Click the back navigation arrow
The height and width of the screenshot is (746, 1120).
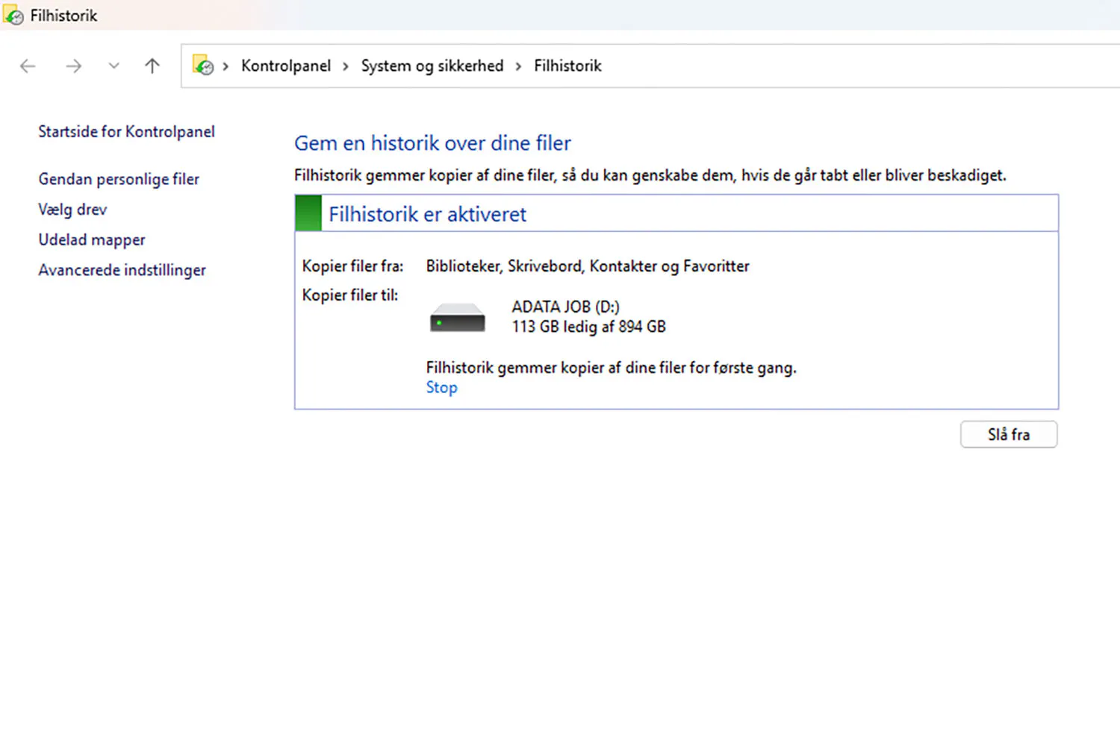[28, 66]
